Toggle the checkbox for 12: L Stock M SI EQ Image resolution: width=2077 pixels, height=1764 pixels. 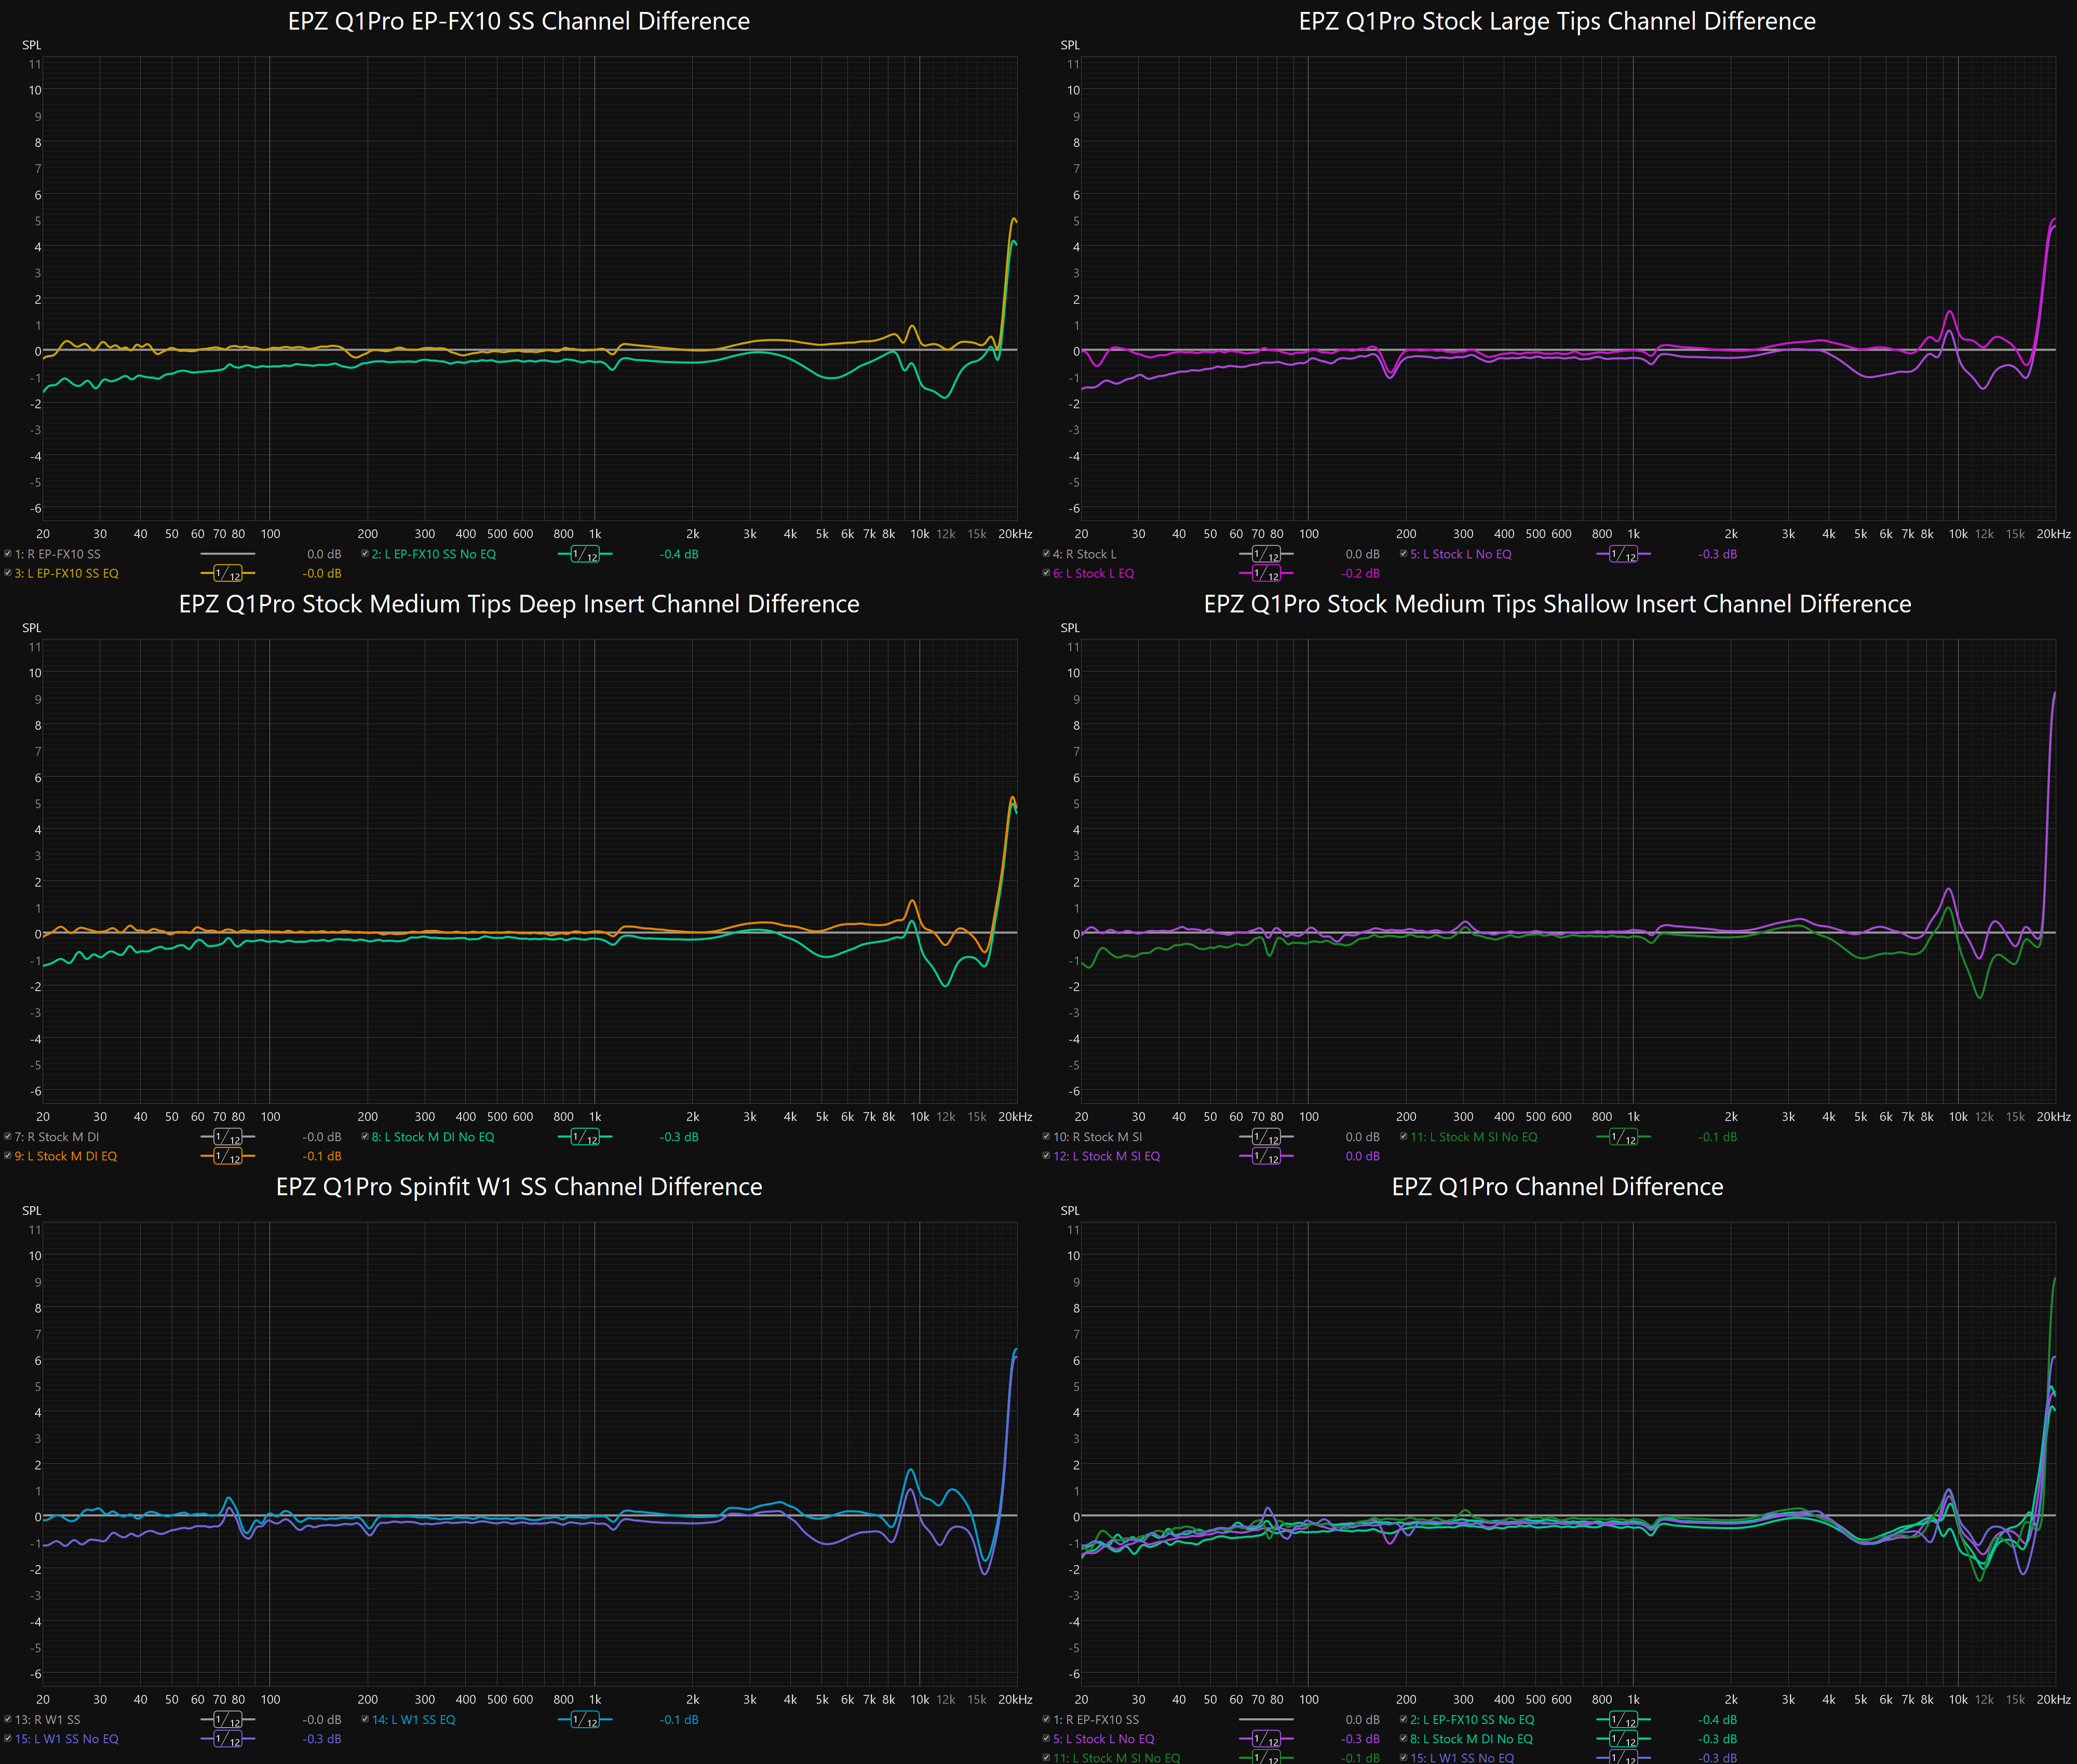point(1046,1155)
